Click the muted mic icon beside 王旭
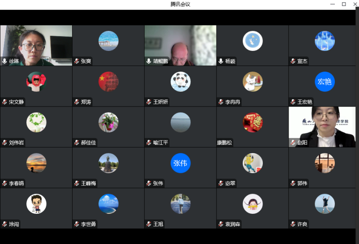The image size is (359, 244). pos(149,224)
